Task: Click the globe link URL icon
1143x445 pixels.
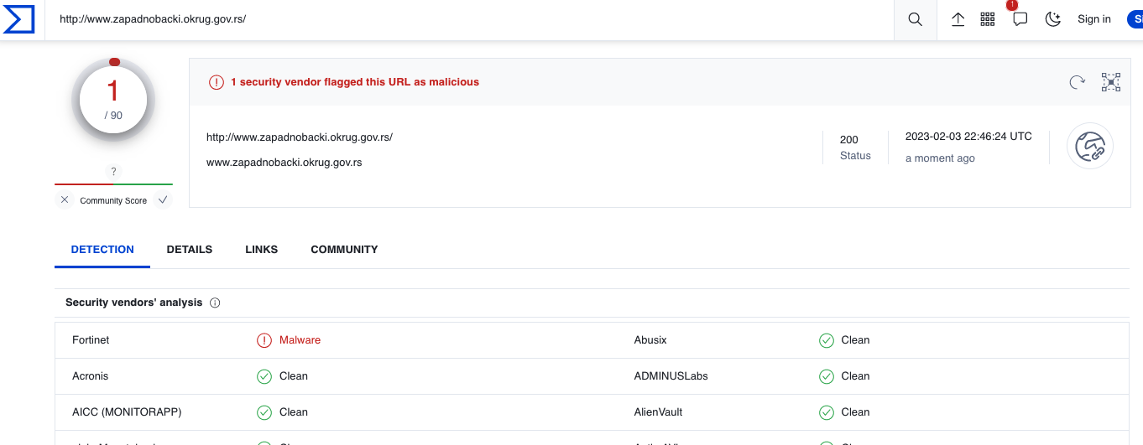Action: pyautogui.click(x=1090, y=147)
